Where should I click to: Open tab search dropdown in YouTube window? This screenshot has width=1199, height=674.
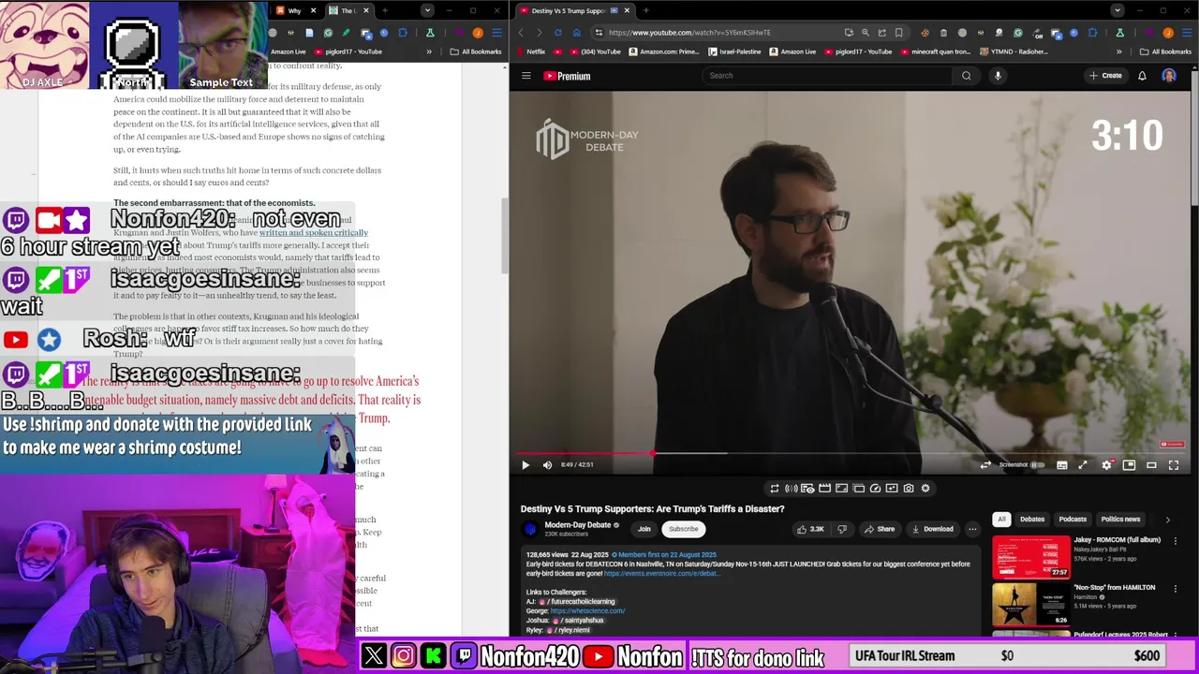pos(1117,10)
